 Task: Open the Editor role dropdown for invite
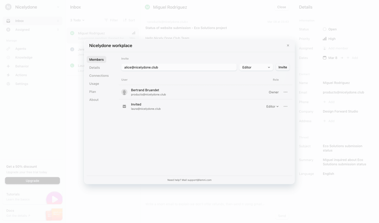[256, 67]
